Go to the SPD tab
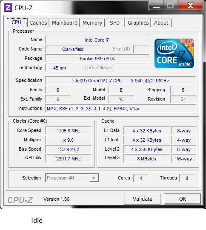The image size is (206, 230). [114, 23]
